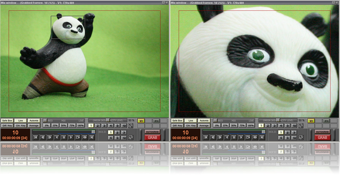This screenshot has width=340, height=177.
Task: Click frame scrub slider handle in left window
Action: point(93,132)
